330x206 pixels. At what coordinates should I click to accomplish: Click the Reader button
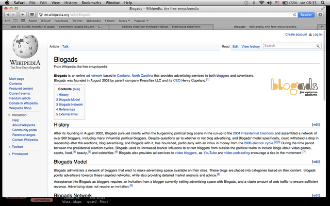pyautogui.click(x=306, y=15)
